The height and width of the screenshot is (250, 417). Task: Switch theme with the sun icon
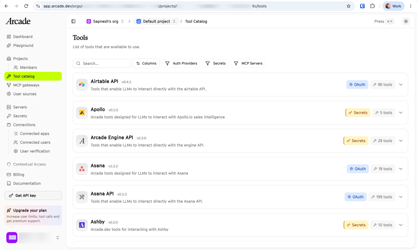coord(406,21)
